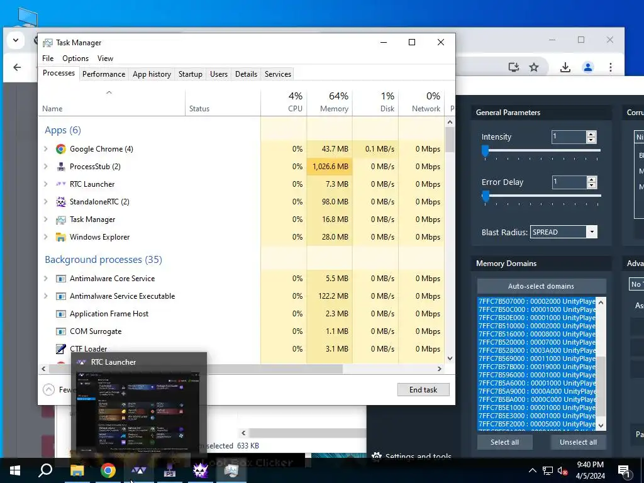Click the ProcessStub taskbar icon
644x483 pixels.
[170, 470]
